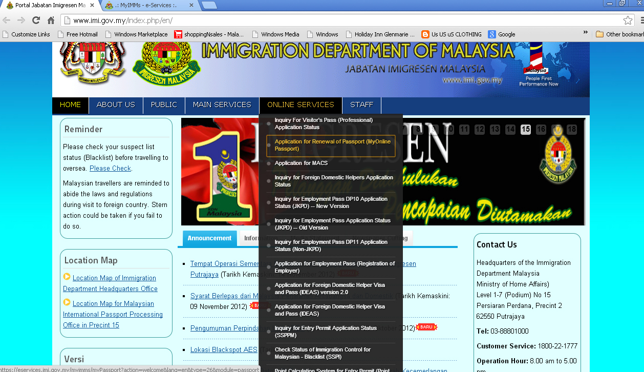The image size is (644, 372).
Task: Jump to banner slide 18
Action: click(x=572, y=130)
